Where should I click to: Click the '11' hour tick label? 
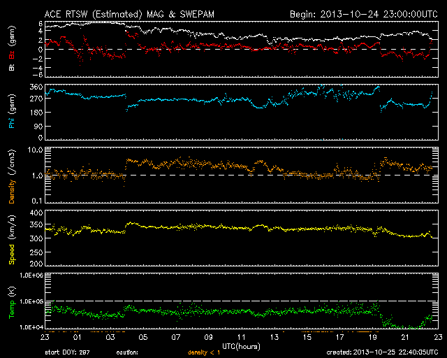tap(242, 337)
